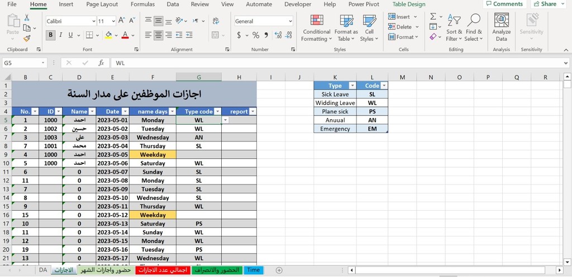Screen dimensions: 572x277
Task: Open the File menu
Action: [12, 4]
